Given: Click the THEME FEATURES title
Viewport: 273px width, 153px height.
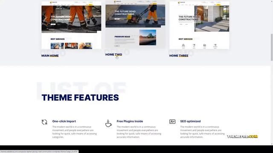Looking at the screenshot, I should point(80,97).
